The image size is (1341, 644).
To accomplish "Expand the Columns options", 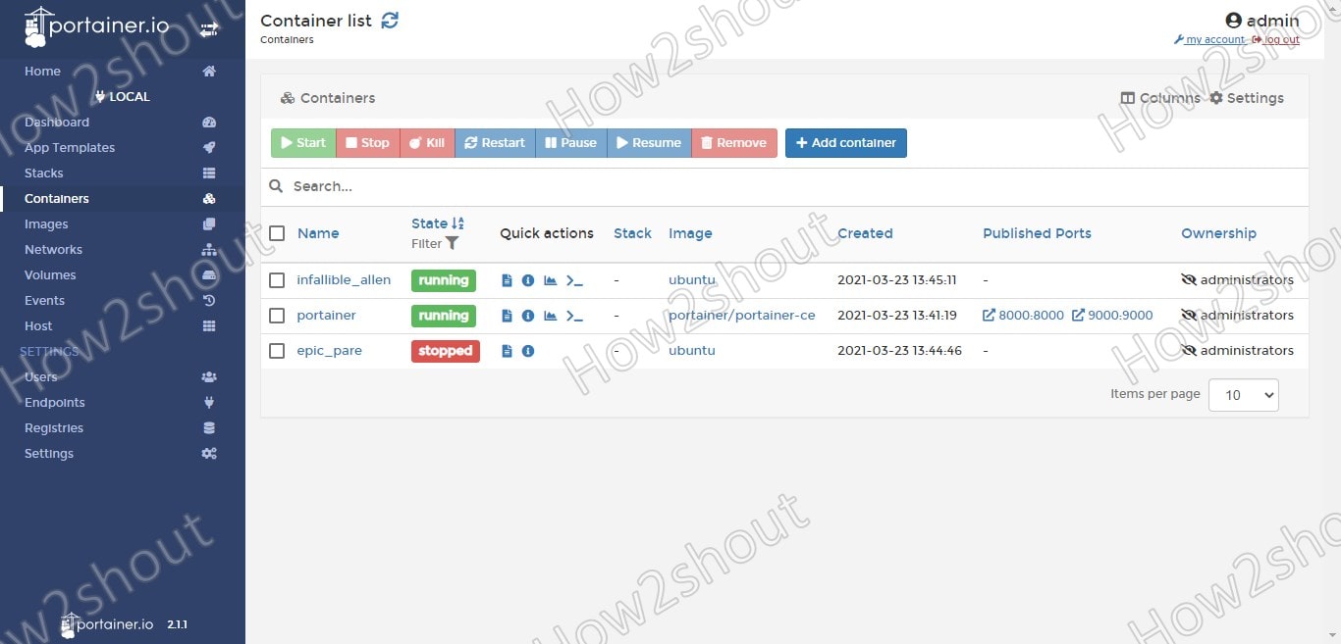I will pyautogui.click(x=1160, y=98).
